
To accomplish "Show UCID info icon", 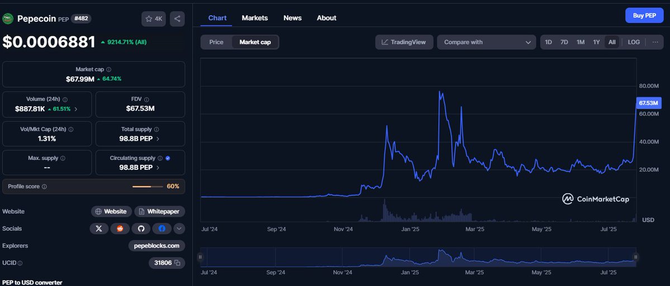I will (20, 263).
